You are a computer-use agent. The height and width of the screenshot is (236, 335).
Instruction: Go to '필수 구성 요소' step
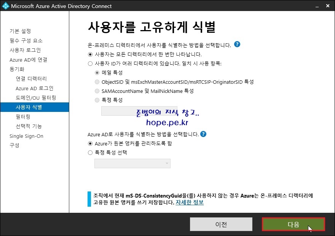click(26, 41)
